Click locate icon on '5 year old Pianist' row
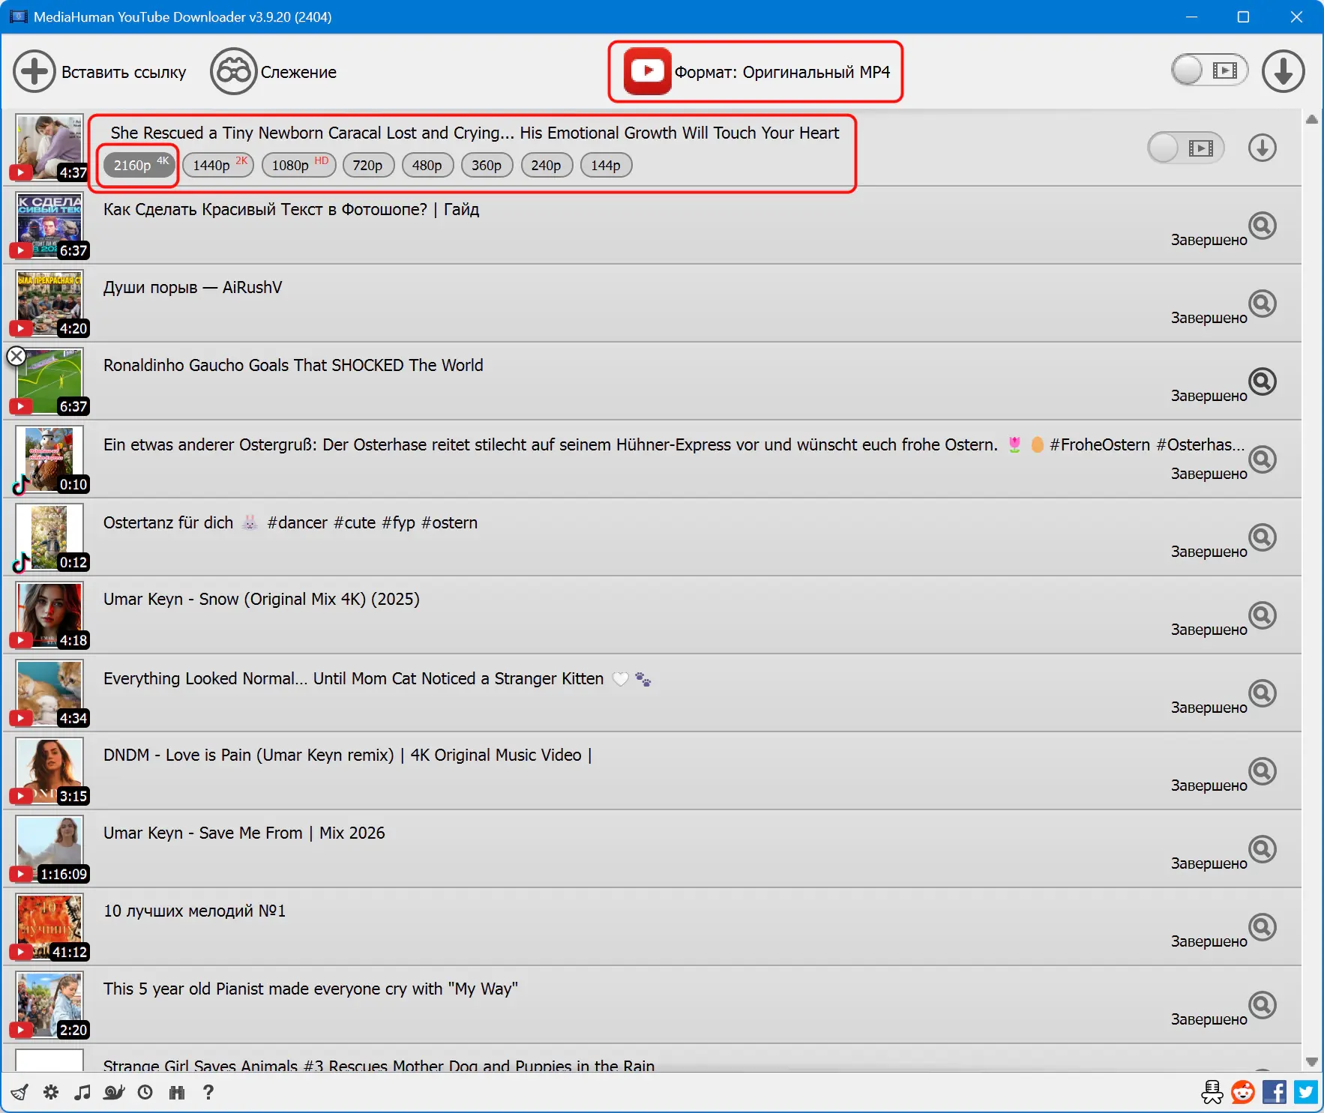 1263,1005
